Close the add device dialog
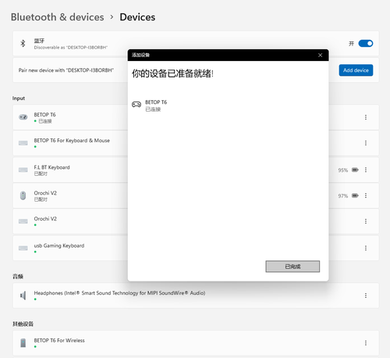390x358 pixels. pos(320,55)
